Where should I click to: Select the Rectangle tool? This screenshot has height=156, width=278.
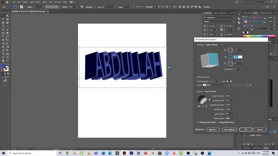(x=3, y=29)
